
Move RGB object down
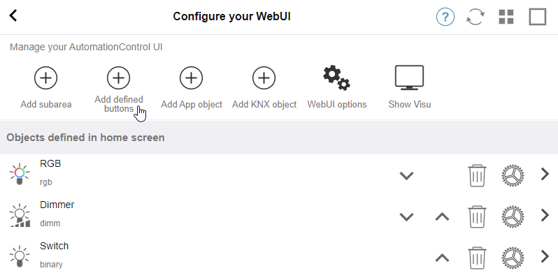(406, 175)
